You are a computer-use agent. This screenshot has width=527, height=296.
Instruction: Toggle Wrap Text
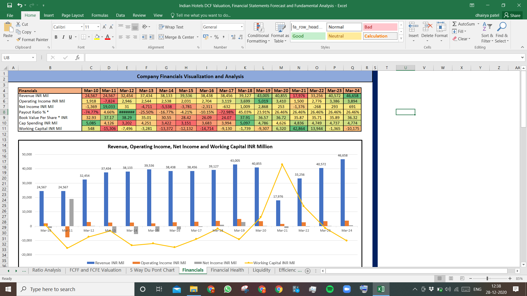coord(171,27)
